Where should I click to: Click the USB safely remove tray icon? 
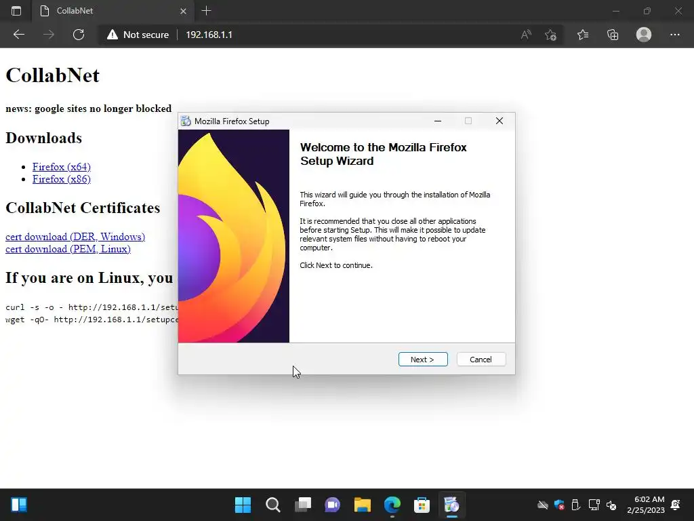[575, 505]
